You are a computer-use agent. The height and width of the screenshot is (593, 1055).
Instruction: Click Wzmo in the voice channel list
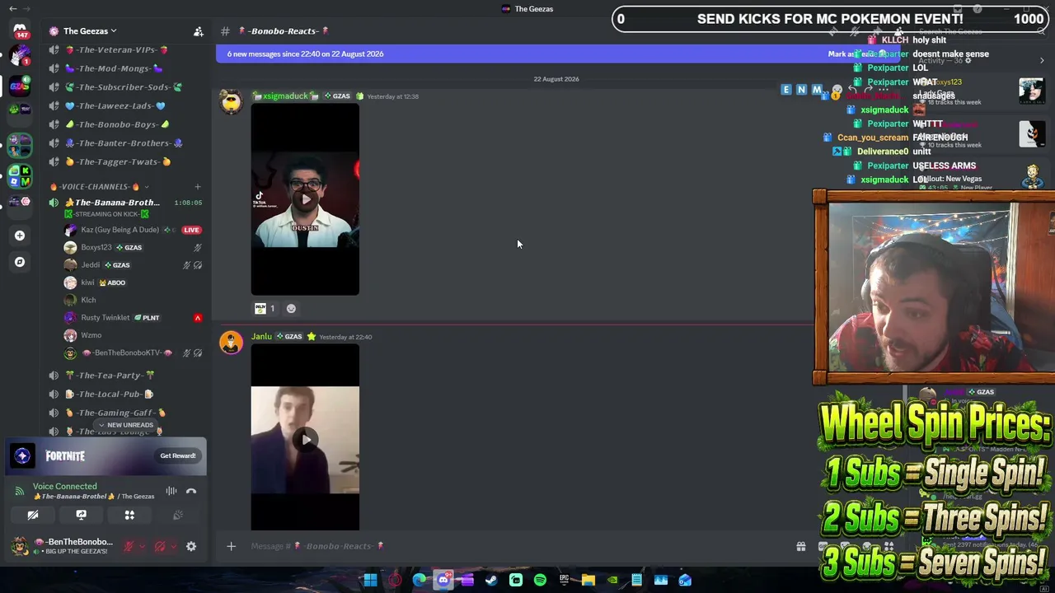tap(91, 335)
